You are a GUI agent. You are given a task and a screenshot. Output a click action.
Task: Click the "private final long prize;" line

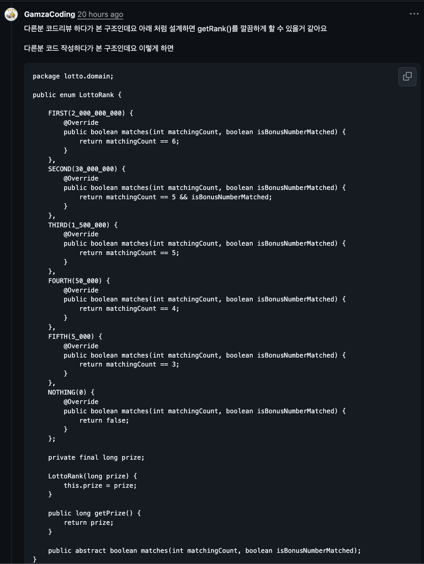point(96,458)
